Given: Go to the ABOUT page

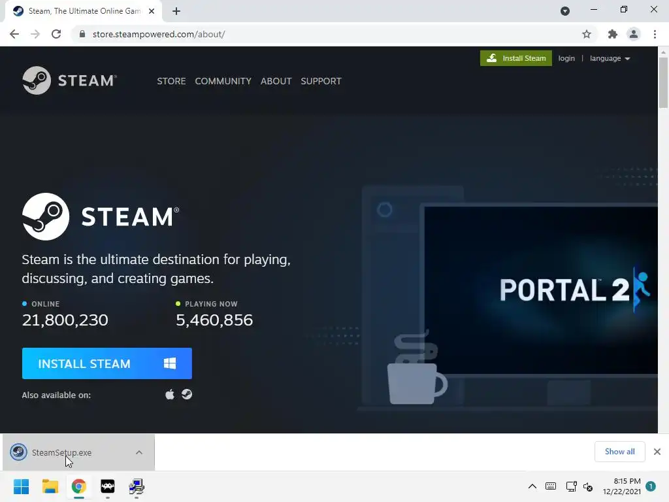Looking at the screenshot, I should coord(276,81).
